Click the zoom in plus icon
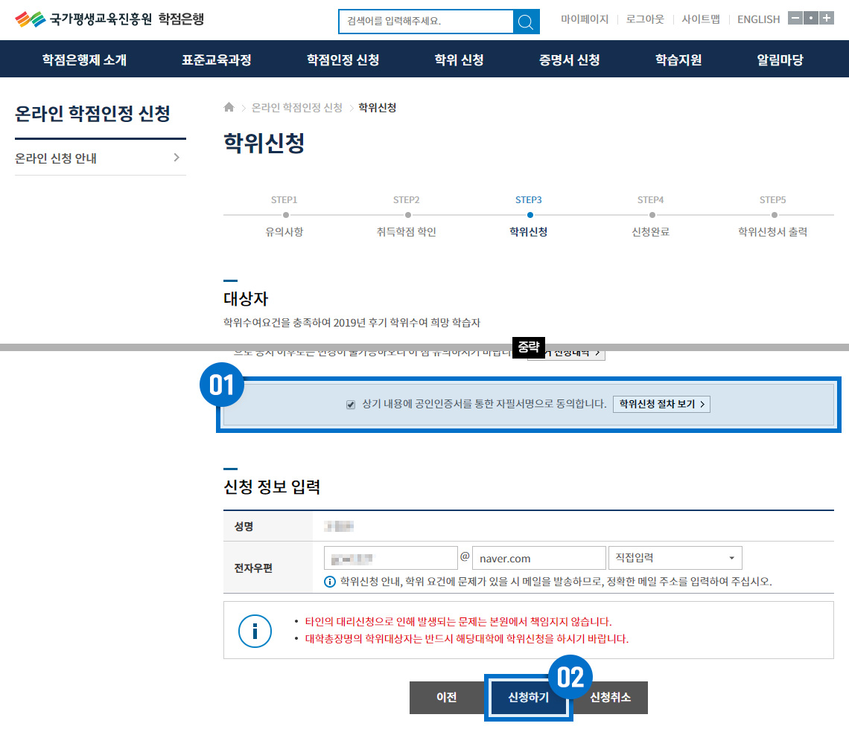849x729 pixels. [x=827, y=19]
